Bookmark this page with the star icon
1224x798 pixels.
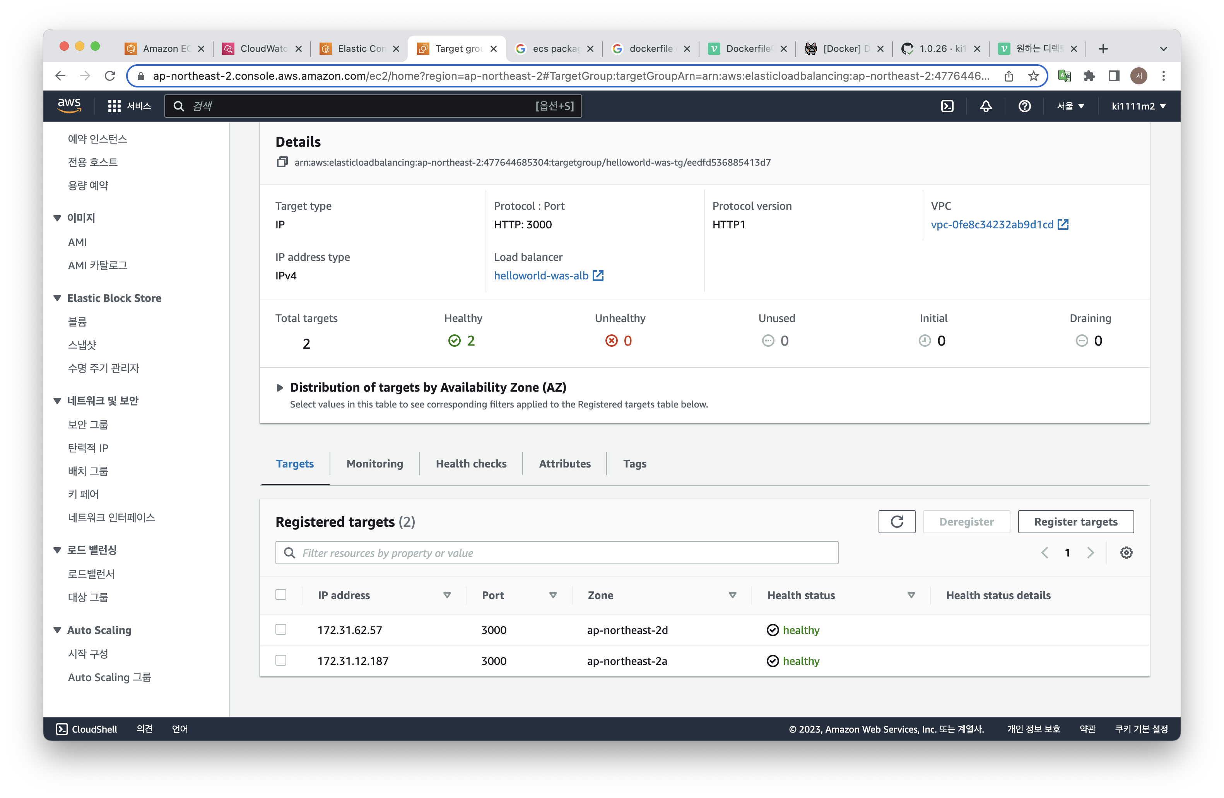tap(1033, 76)
